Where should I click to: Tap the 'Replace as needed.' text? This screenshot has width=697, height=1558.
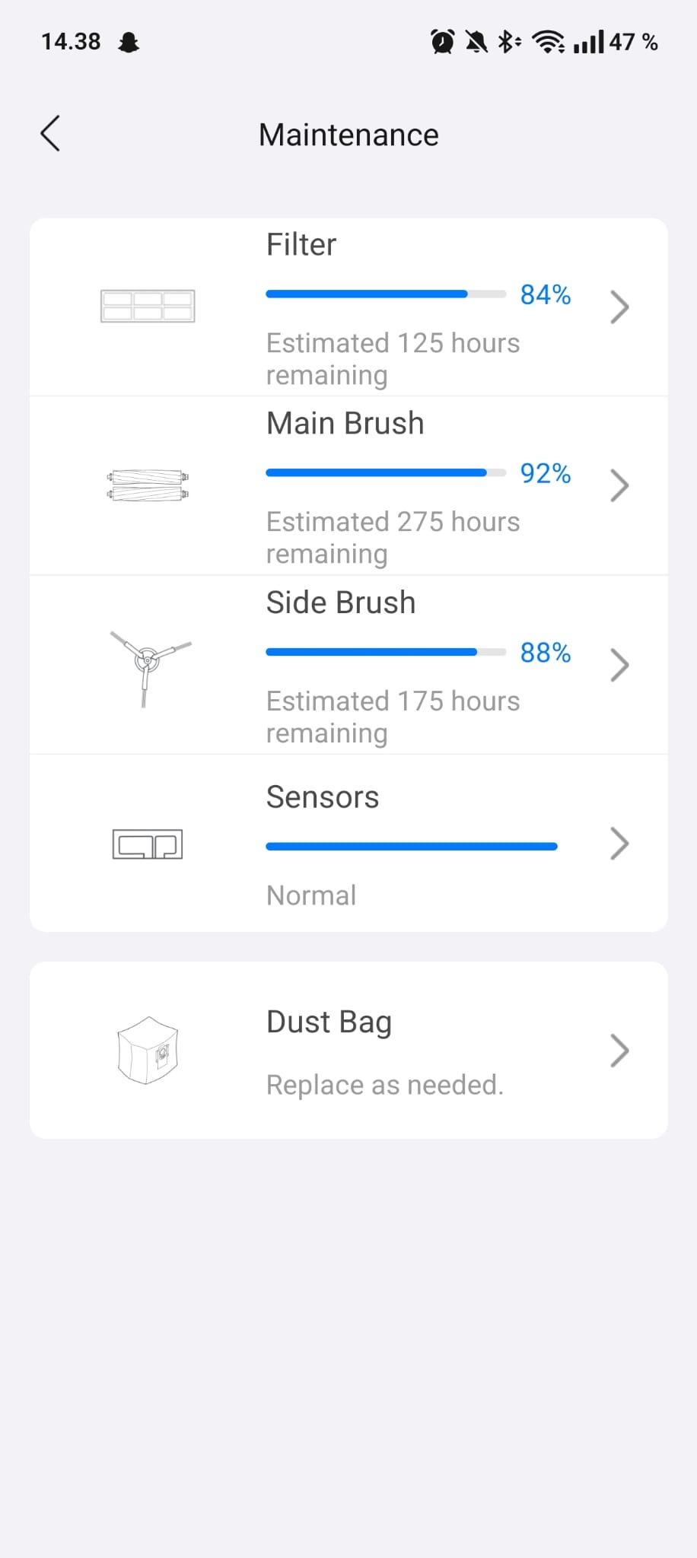click(384, 1085)
